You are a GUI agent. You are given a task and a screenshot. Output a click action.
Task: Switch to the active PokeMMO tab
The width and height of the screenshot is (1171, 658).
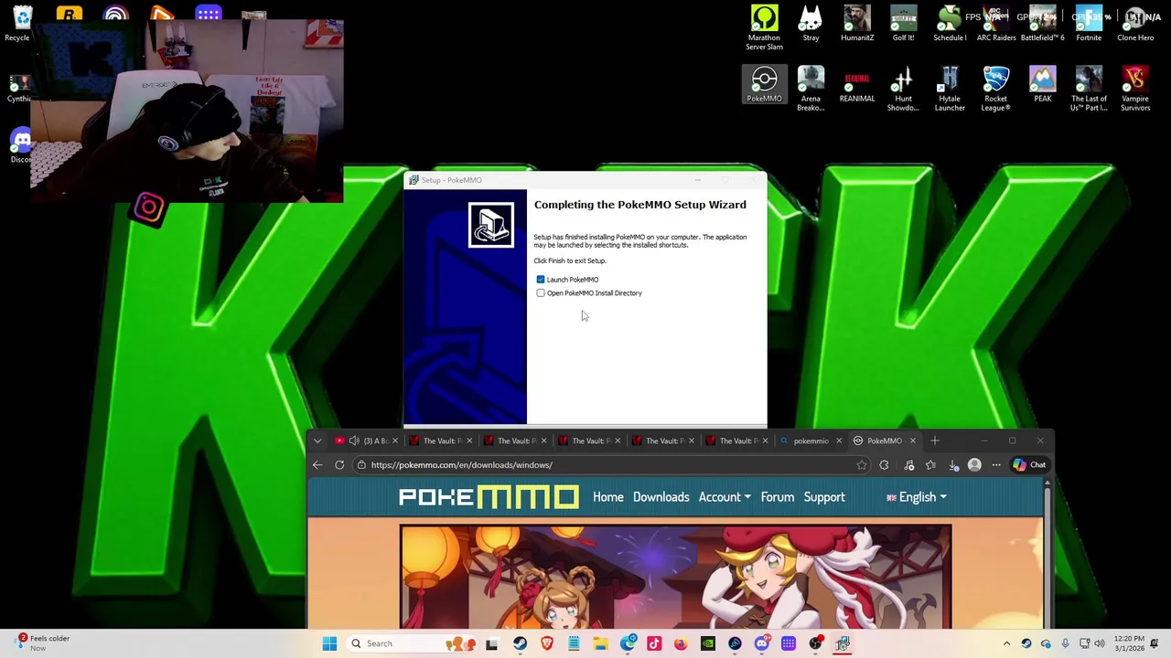(884, 440)
